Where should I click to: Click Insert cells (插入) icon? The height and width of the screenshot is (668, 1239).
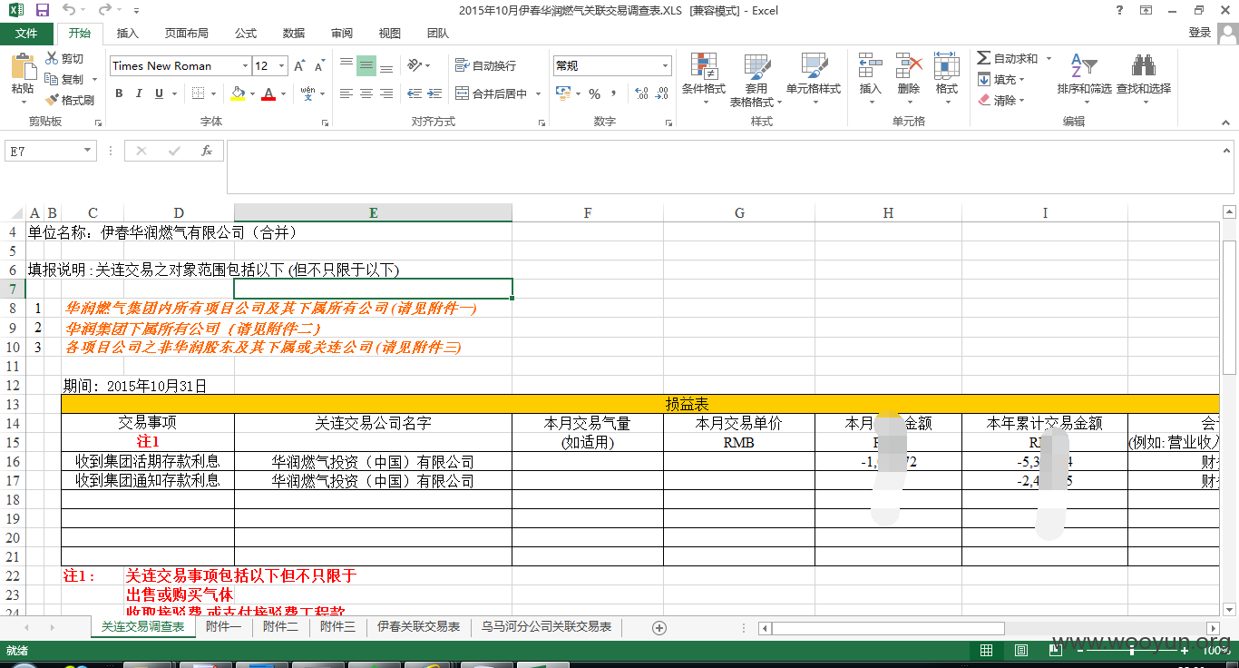pos(870,65)
